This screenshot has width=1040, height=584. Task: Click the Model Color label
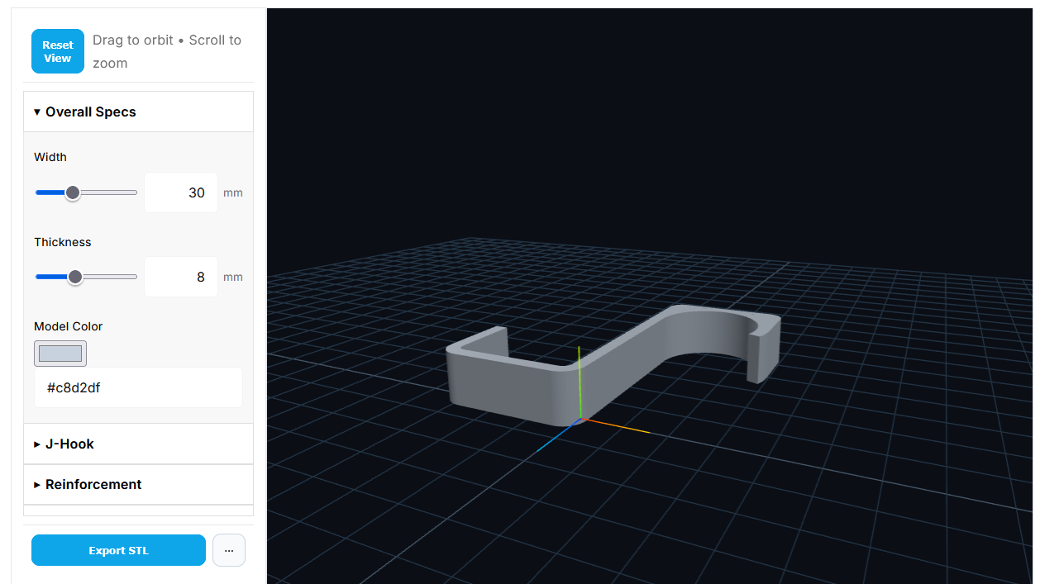[x=69, y=326]
